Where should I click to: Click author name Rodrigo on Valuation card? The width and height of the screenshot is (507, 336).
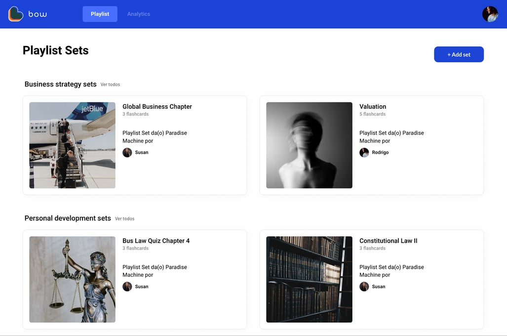[380, 153]
